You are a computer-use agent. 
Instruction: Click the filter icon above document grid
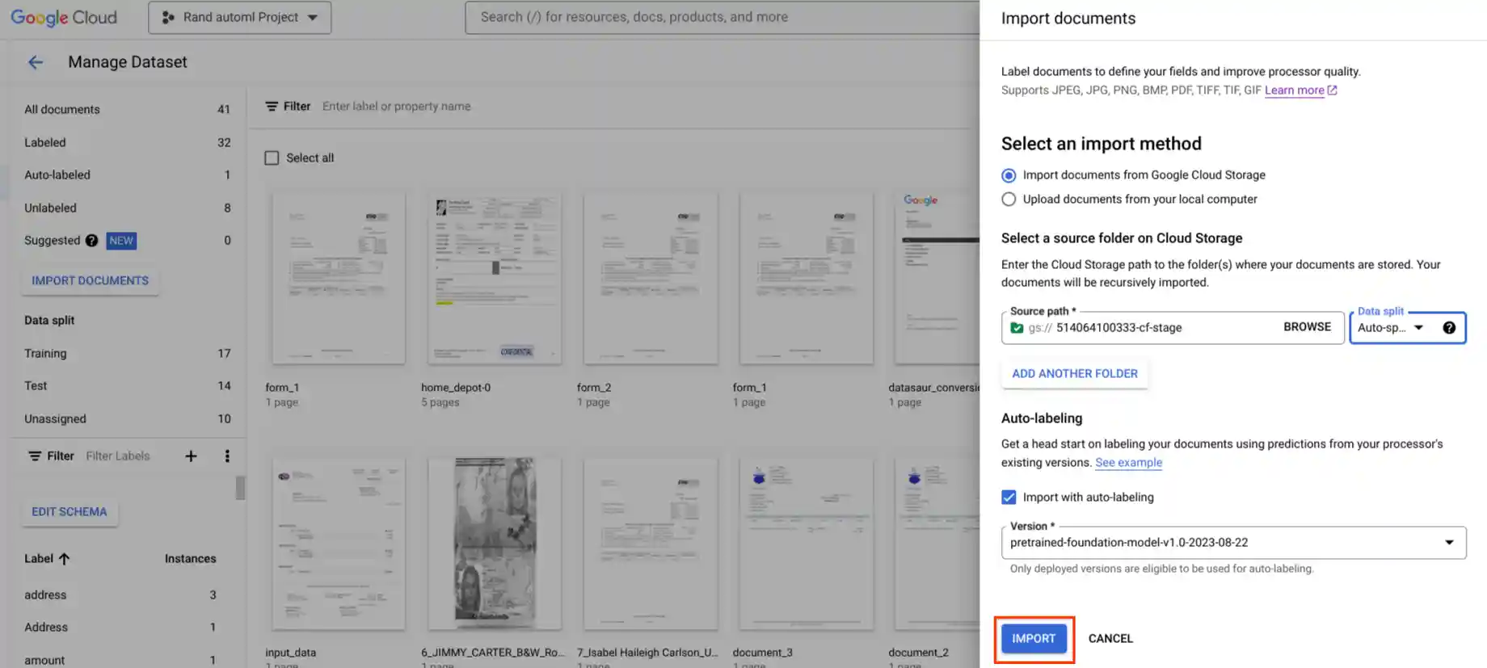[x=272, y=107]
